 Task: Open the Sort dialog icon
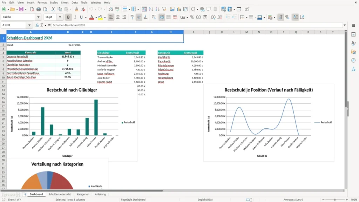[144, 9]
